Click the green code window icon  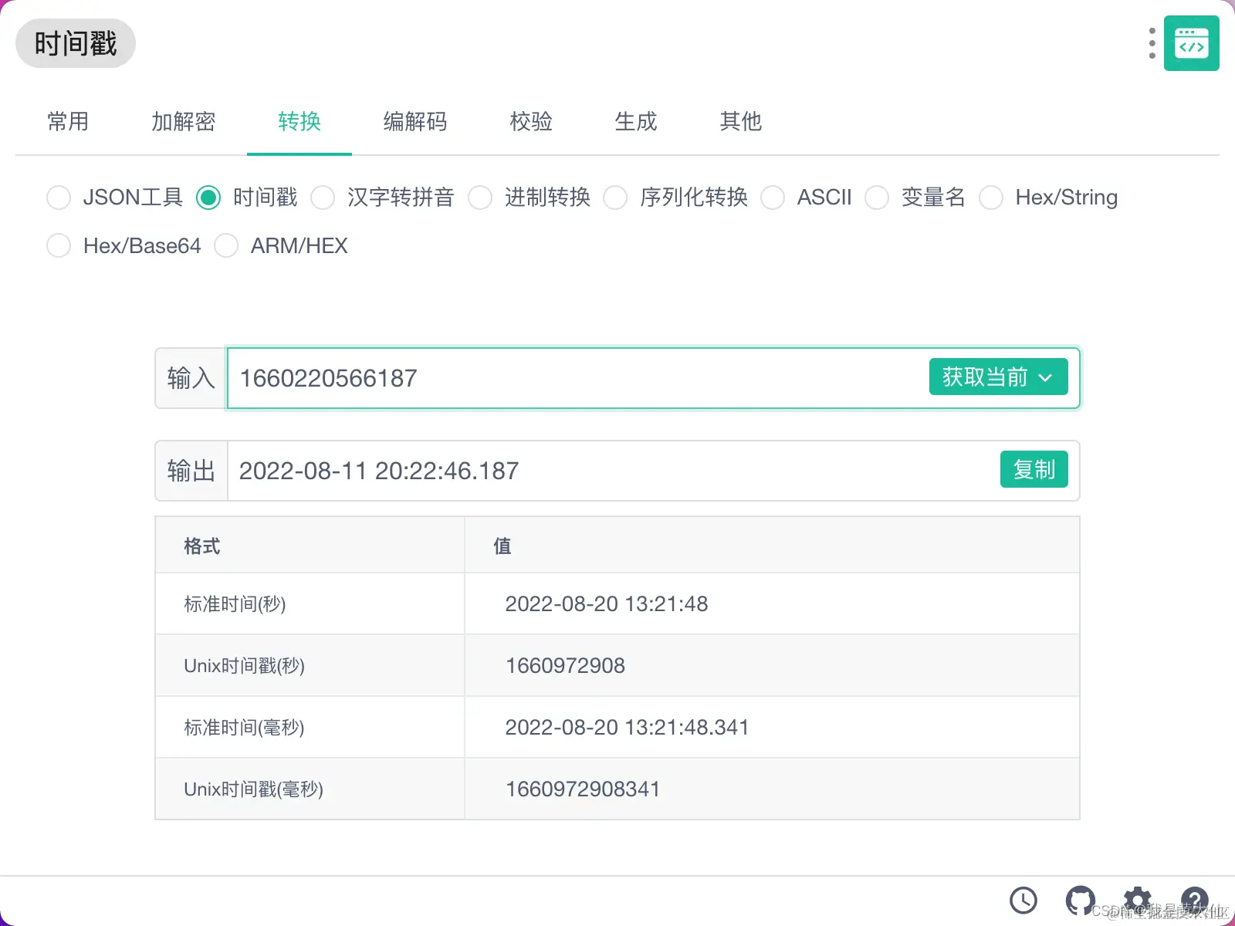[1191, 44]
